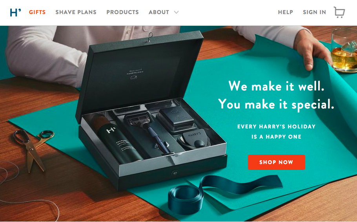Open the shopping cart icon

[339, 12]
